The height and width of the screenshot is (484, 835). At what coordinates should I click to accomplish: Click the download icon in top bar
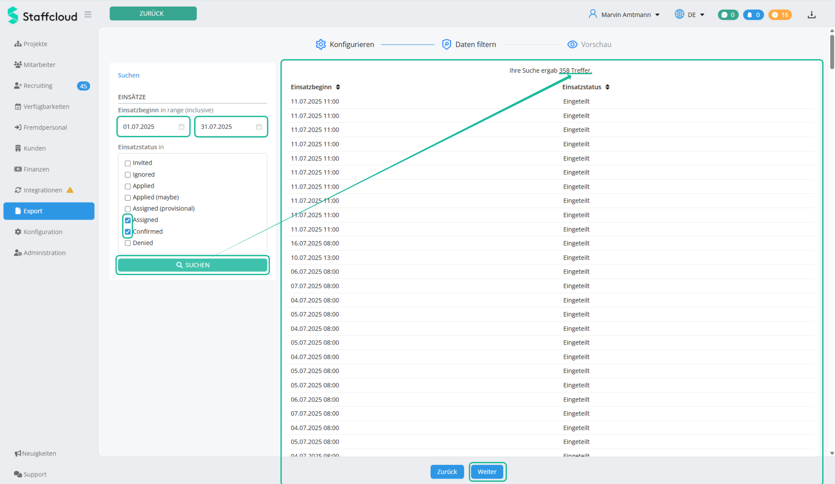coord(811,15)
